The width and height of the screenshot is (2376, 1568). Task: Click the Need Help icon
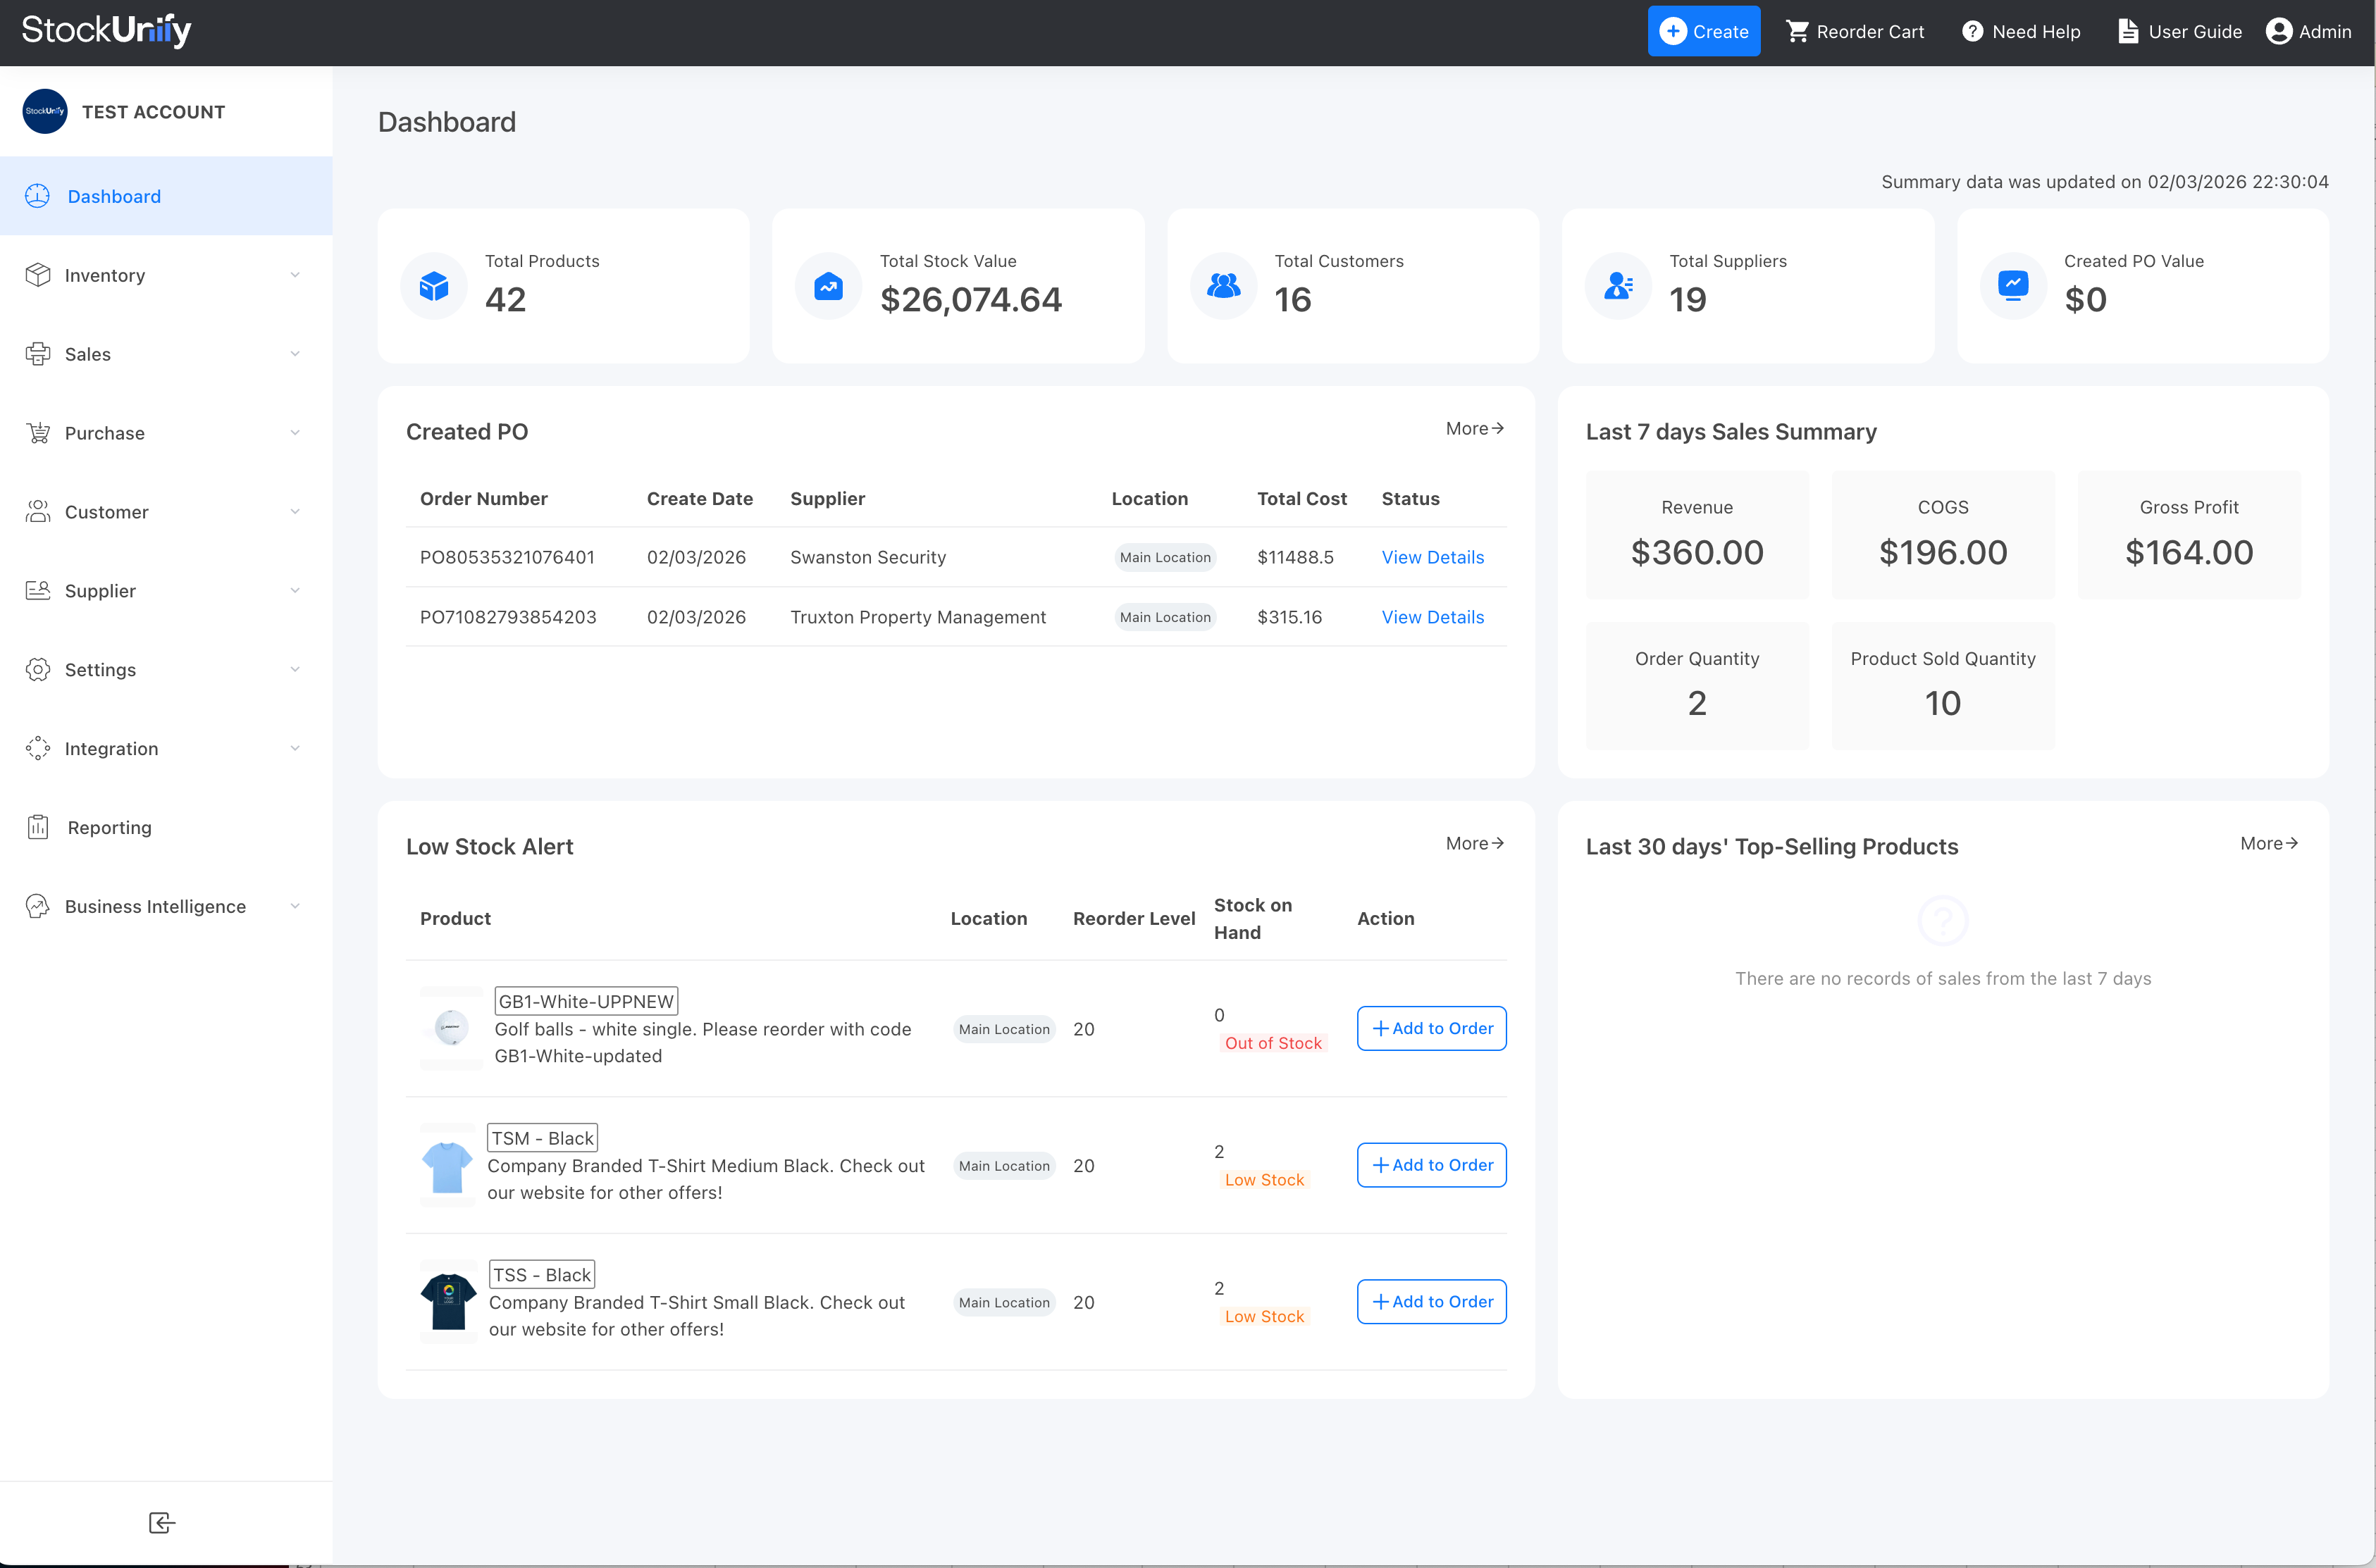1971,31
